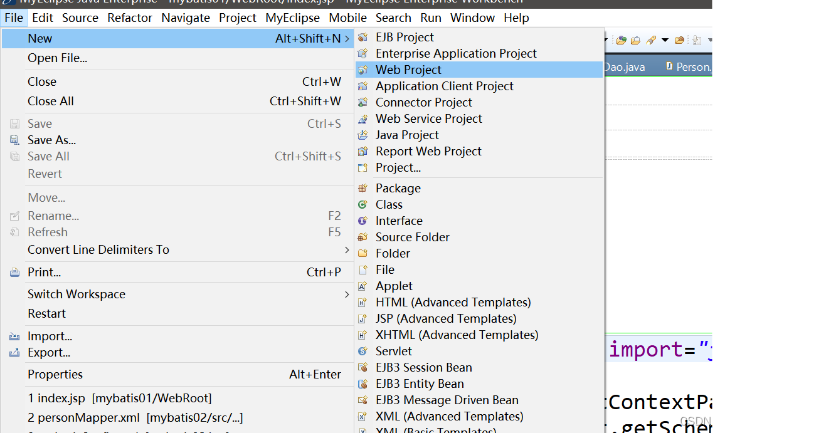Click the Save As disk icon

tap(14, 140)
